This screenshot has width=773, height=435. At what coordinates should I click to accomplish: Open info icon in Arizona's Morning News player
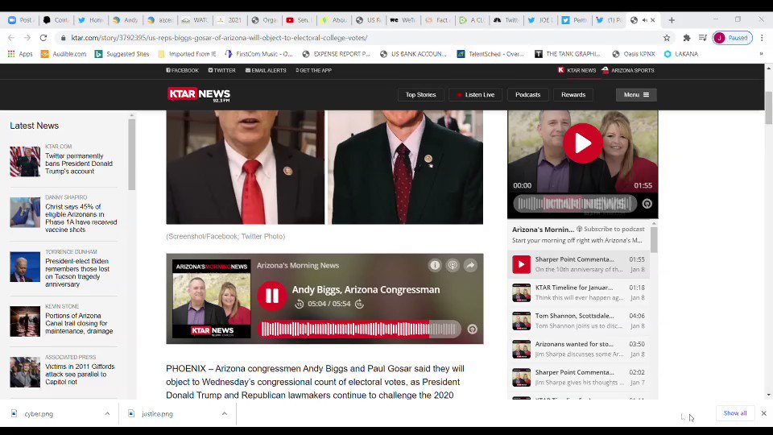pyautogui.click(x=435, y=265)
